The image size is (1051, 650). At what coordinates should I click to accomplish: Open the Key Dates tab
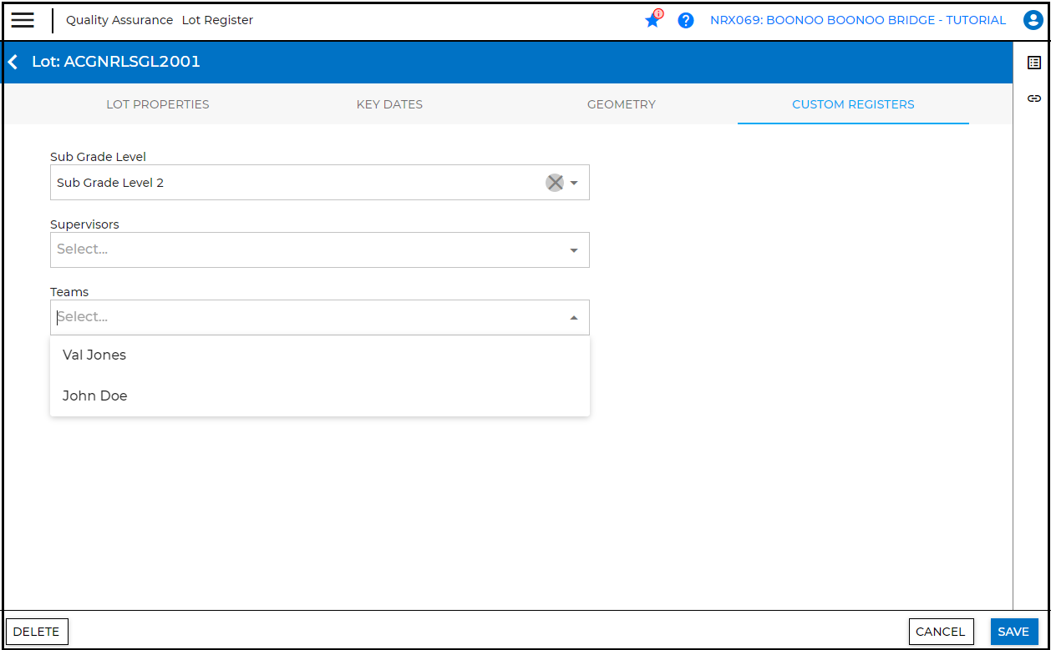389,104
